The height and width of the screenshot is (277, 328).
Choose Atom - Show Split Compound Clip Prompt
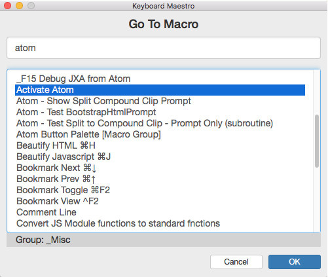160,101
